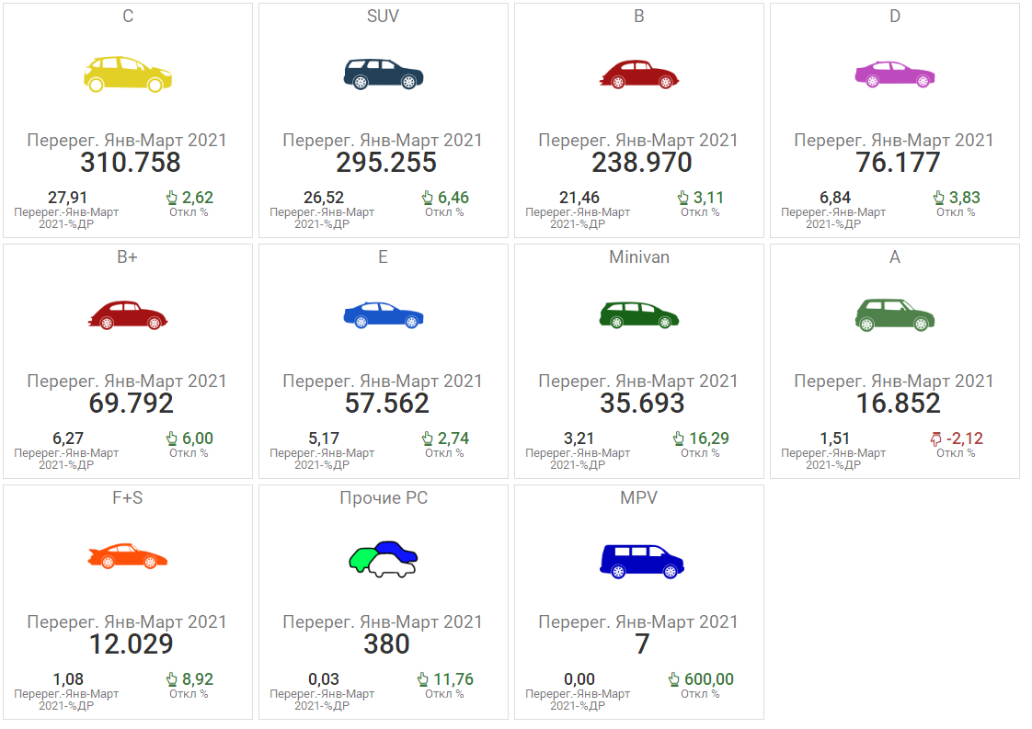The image size is (1032, 729).
Task: Click the green A-segment car icon
Action: click(x=895, y=315)
